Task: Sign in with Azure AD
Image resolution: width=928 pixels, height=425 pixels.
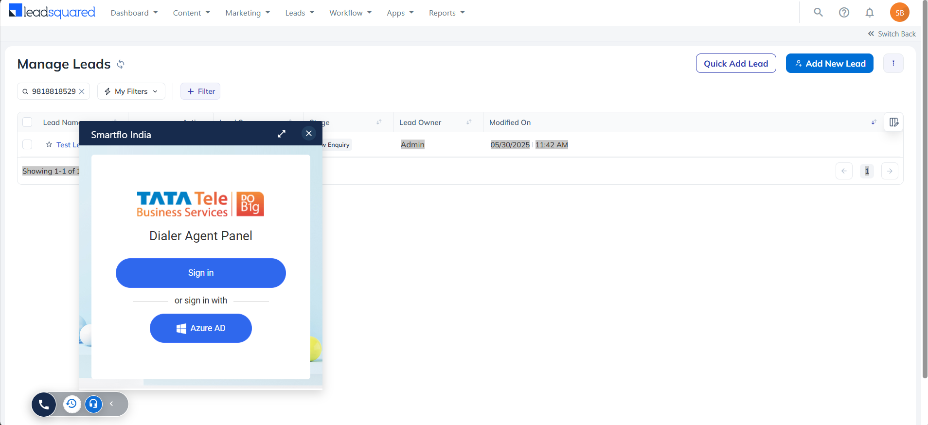Action: click(201, 328)
